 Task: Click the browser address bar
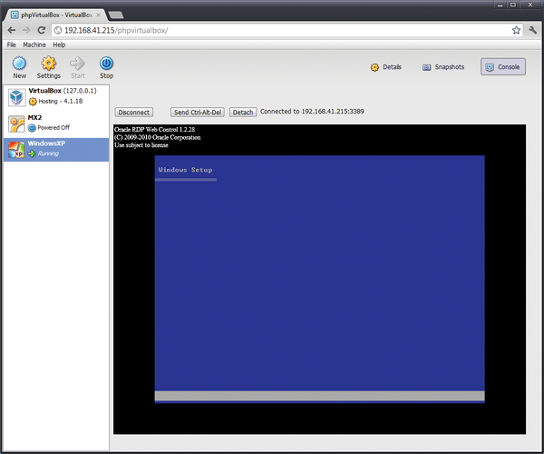click(x=272, y=30)
